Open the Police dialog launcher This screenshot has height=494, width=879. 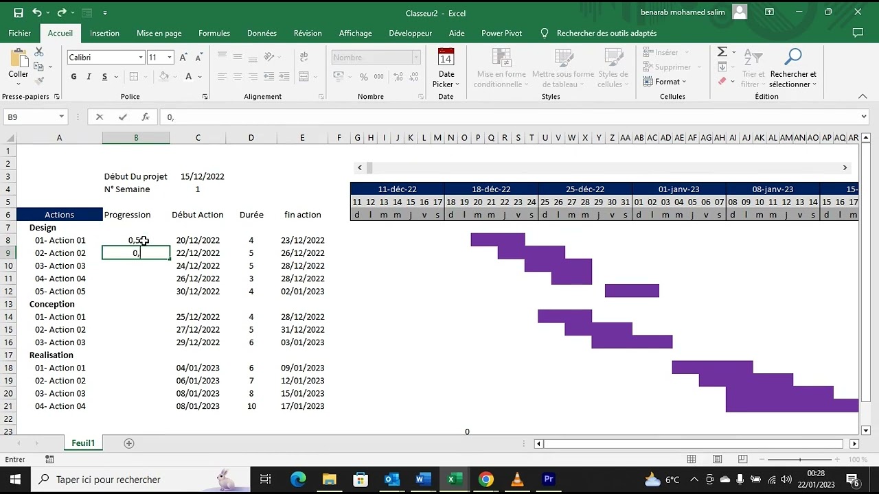(x=205, y=97)
